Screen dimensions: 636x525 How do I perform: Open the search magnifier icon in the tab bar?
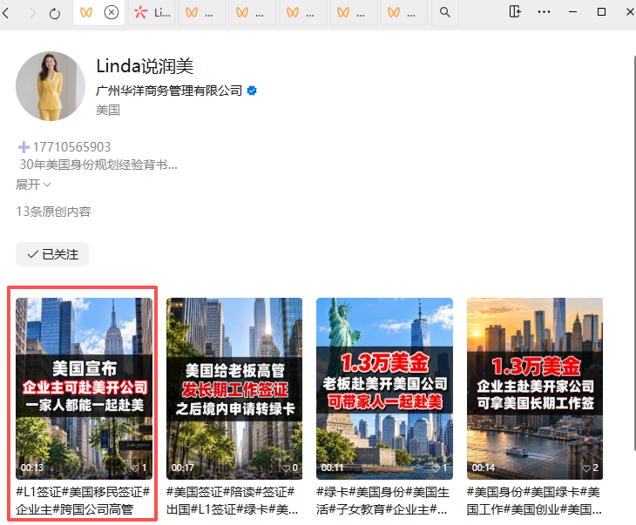point(445,12)
